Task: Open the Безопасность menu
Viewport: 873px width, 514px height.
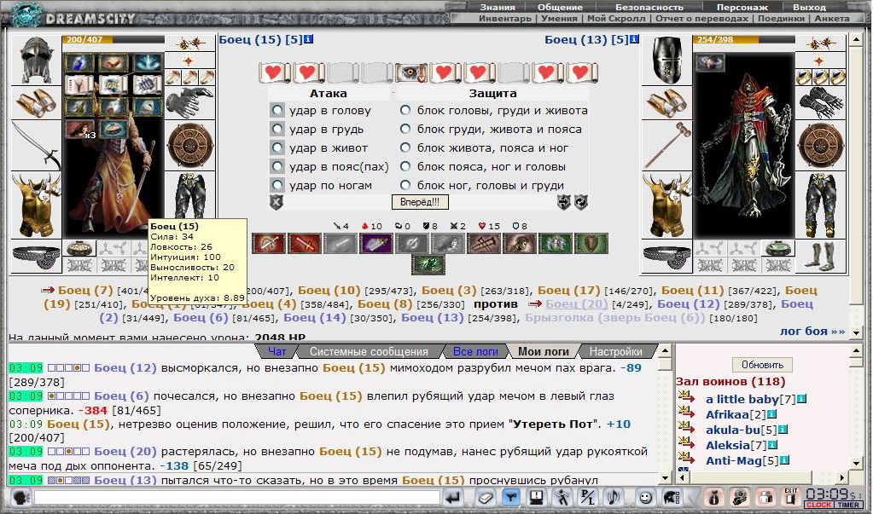Action: tap(649, 7)
